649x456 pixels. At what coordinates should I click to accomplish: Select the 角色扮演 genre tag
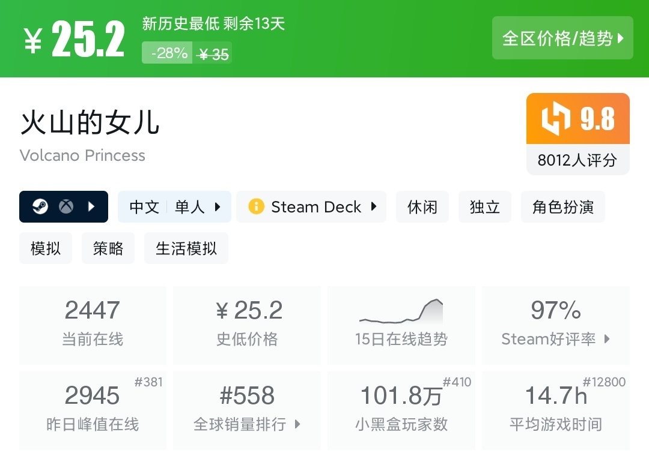point(563,207)
